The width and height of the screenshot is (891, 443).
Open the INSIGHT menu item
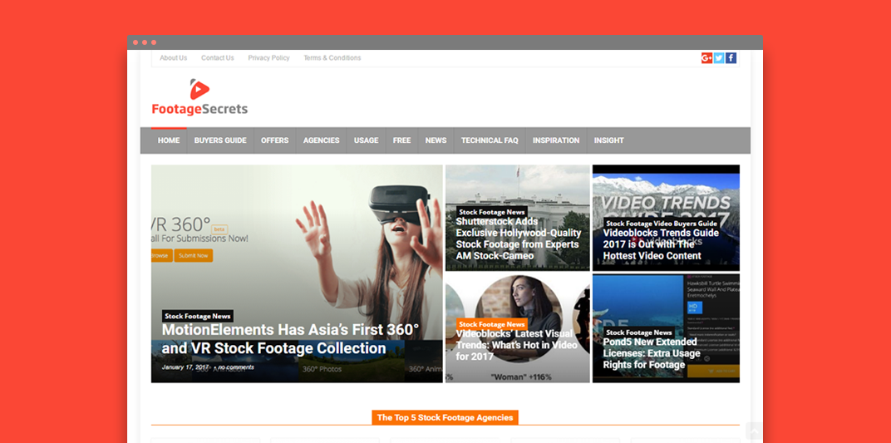609,140
